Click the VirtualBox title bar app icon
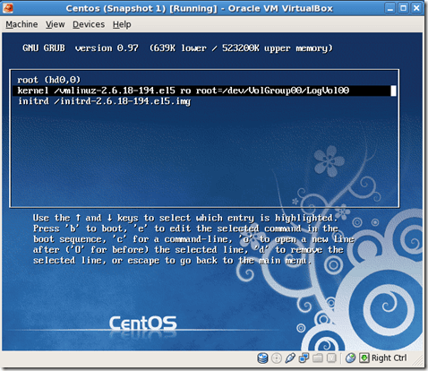 [8, 8]
